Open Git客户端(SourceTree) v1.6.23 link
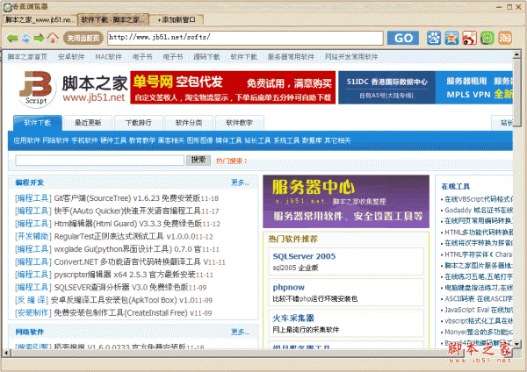The width and height of the screenshot is (527, 372). pyautogui.click(x=127, y=198)
